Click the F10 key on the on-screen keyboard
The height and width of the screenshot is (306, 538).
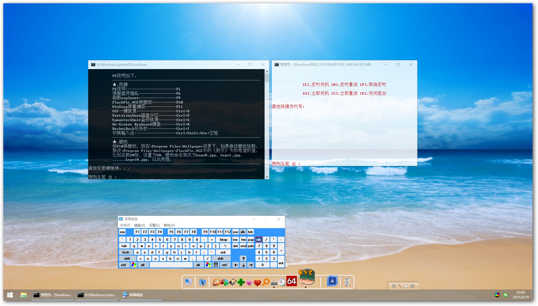[x=213, y=232]
